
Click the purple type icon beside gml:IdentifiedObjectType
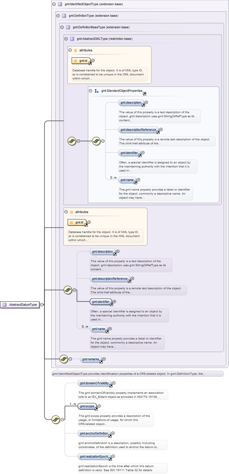click(60, 4)
